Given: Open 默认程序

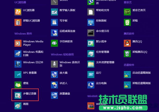Looking at the screenshot, I should [91, 43].
